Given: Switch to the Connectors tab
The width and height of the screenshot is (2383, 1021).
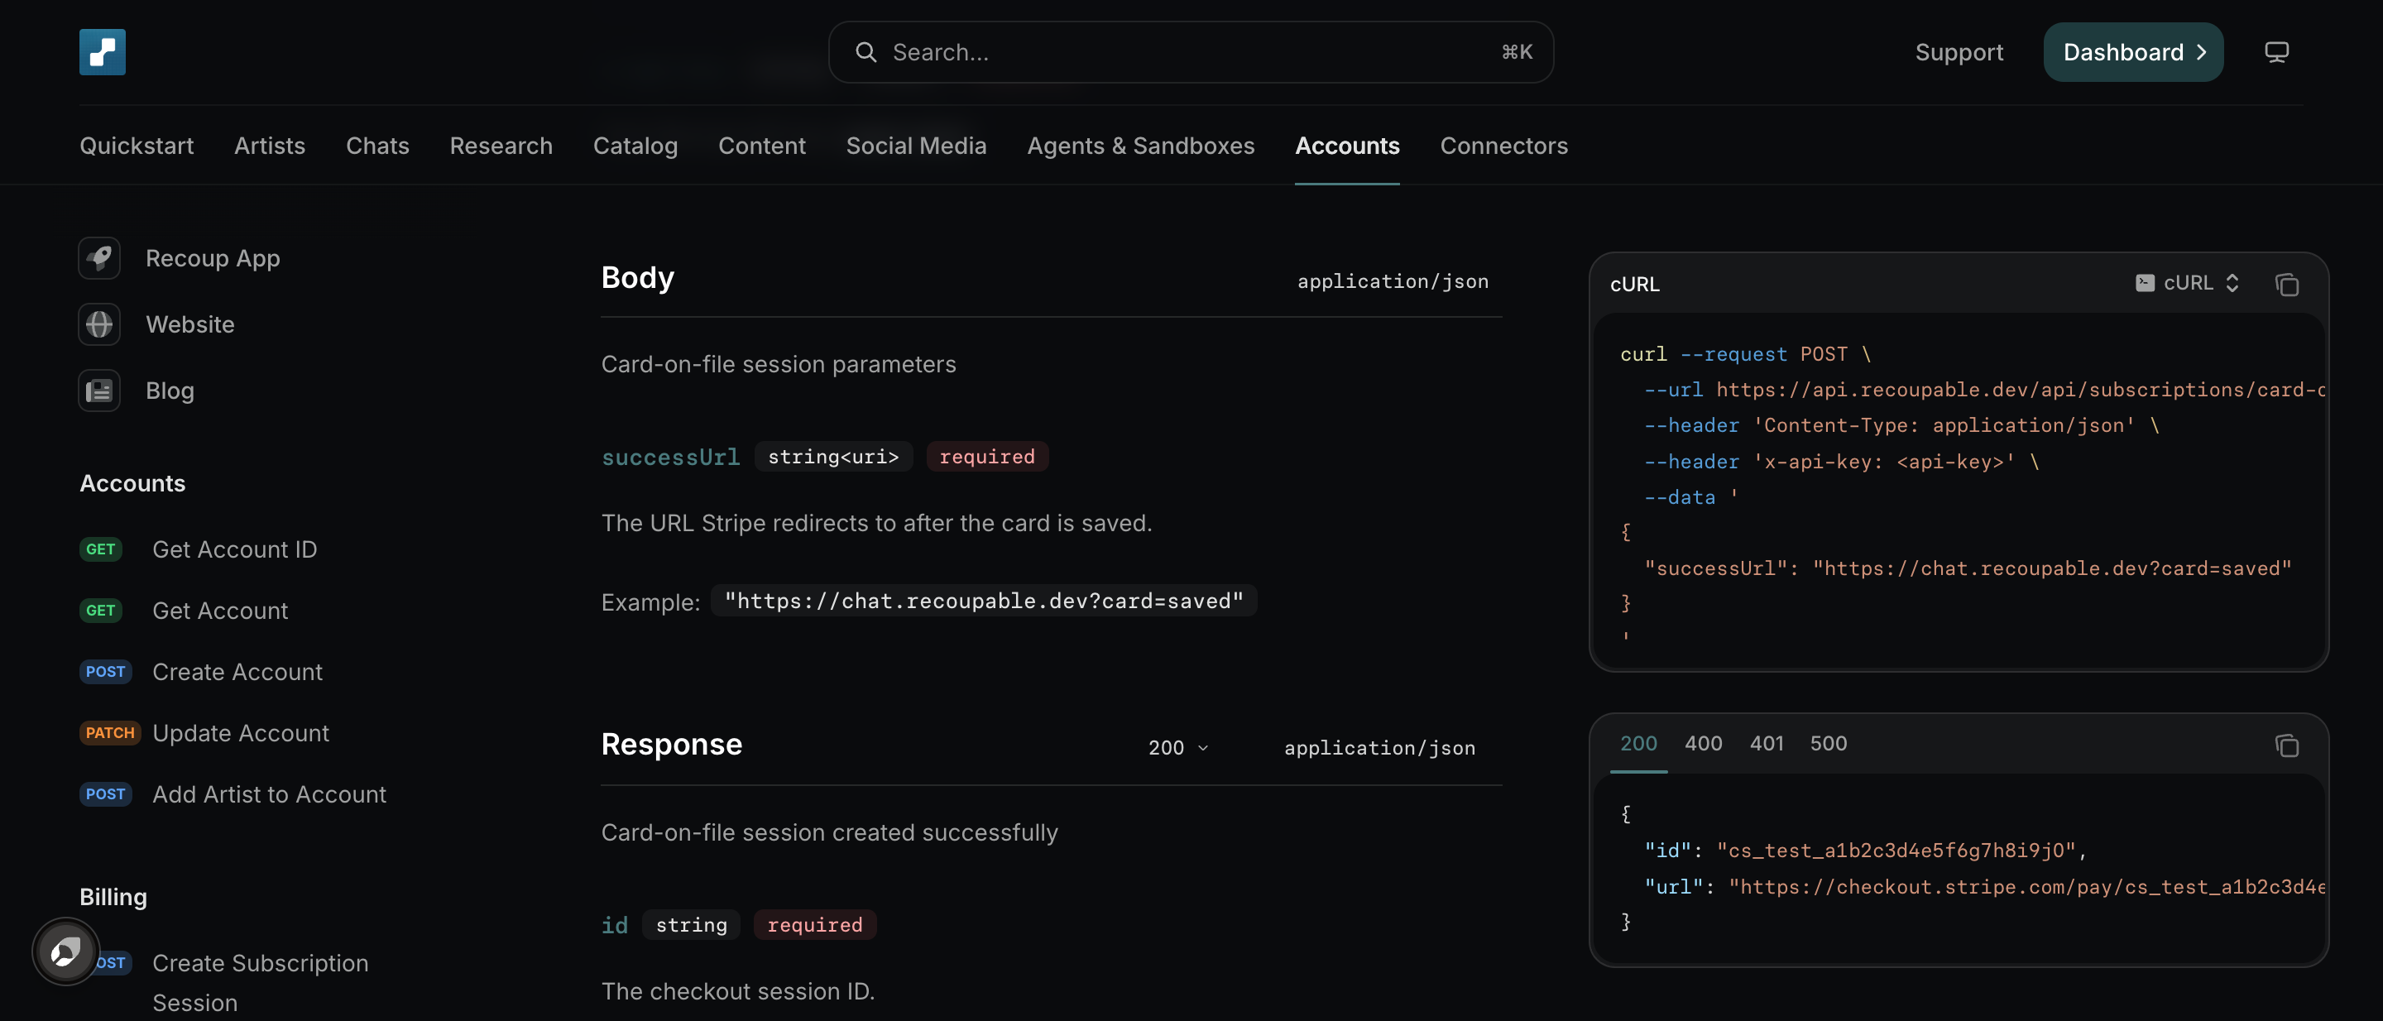Looking at the screenshot, I should tap(1503, 146).
